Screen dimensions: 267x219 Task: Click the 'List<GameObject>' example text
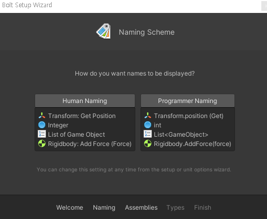point(181,135)
